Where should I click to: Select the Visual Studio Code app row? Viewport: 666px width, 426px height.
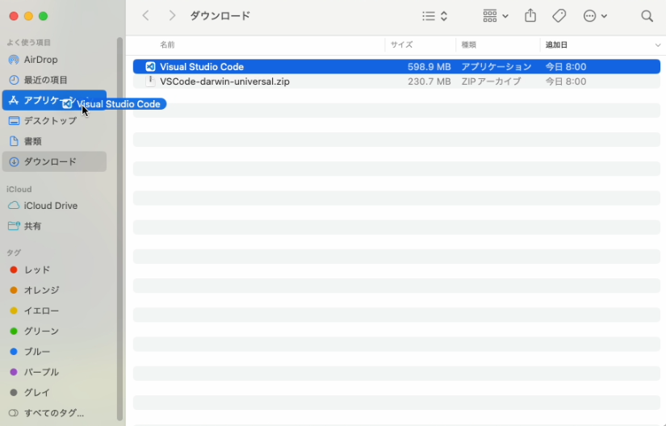pyautogui.click(x=396, y=67)
